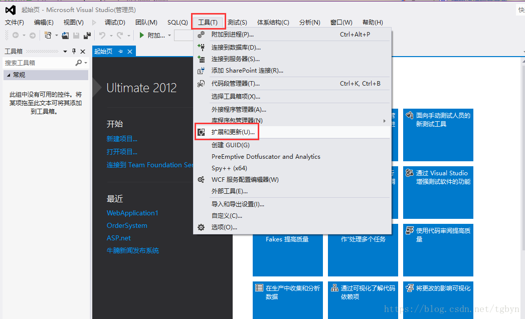Click the New Project toolbar icon
Screen dimensions: 525x319
point(48,35)
